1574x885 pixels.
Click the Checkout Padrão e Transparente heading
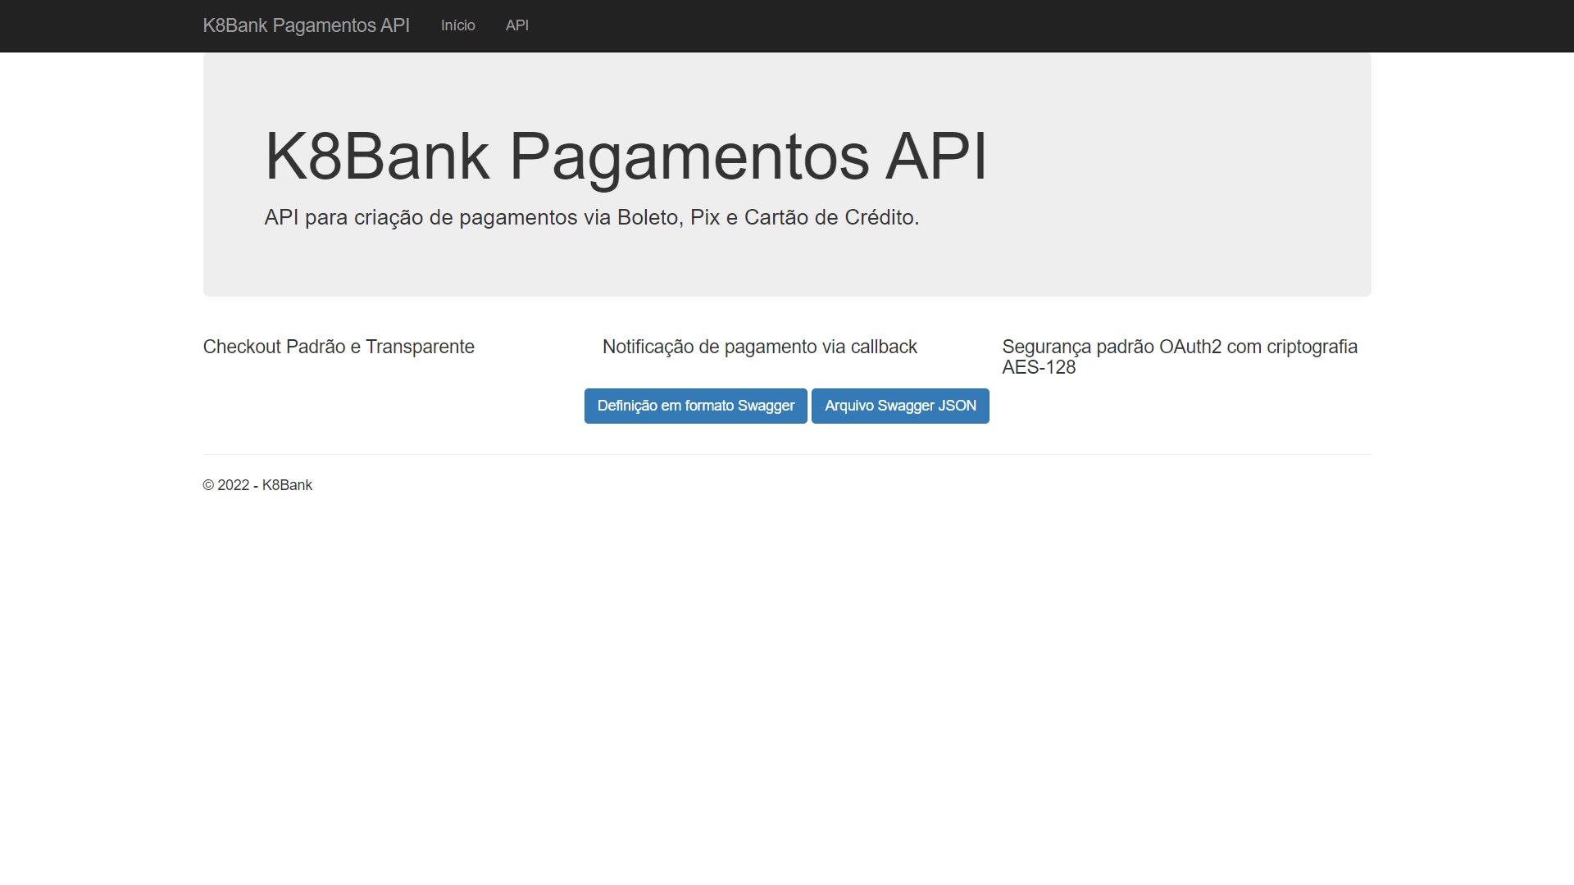pyautogui.click(x=339, y=347)
